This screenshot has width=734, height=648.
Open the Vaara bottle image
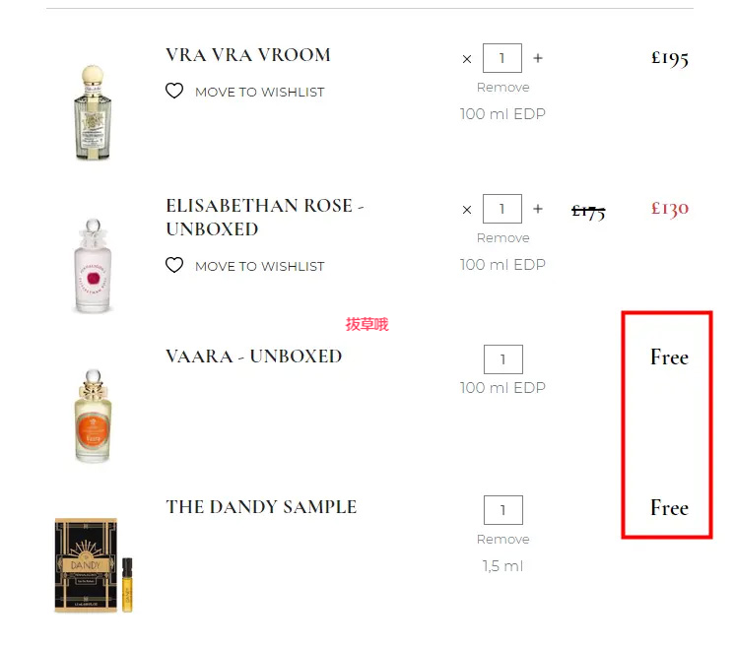coord(93,416)
